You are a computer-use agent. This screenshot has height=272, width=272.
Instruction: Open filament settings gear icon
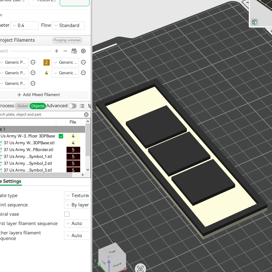click(83, 51)
